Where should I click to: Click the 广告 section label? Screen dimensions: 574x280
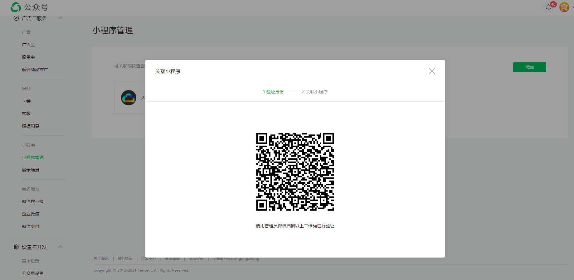click(x=26, y=32)
